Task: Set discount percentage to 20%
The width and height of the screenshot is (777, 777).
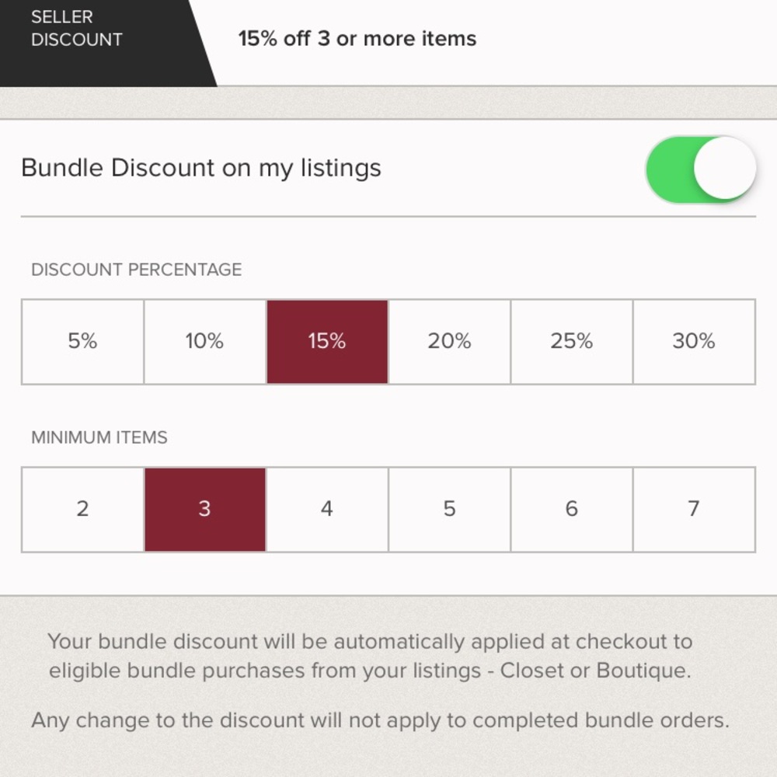Action: [x=449, y=342]
